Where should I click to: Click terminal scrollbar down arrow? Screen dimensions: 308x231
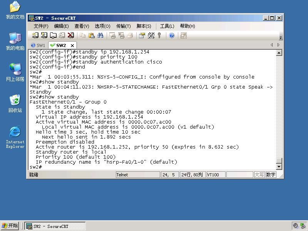point(279,167)
